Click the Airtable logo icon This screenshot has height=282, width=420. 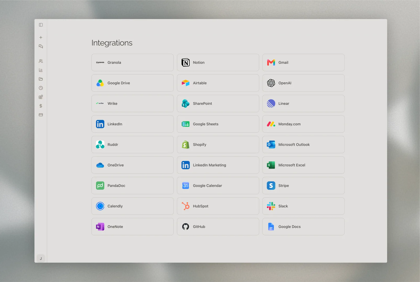(x=186, y=83)
